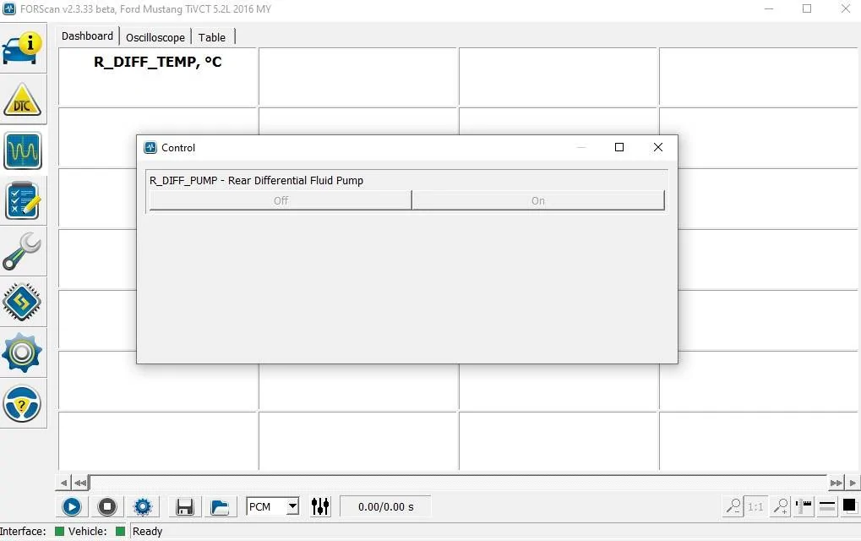The image size is (861, 541).
Task: Turn the rear differential pump On
Action: click(538, 200)
